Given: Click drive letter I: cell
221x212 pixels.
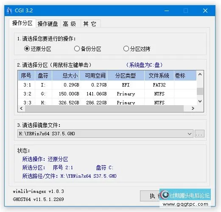Looking at the screenshot, I should [x=43, y=85].
